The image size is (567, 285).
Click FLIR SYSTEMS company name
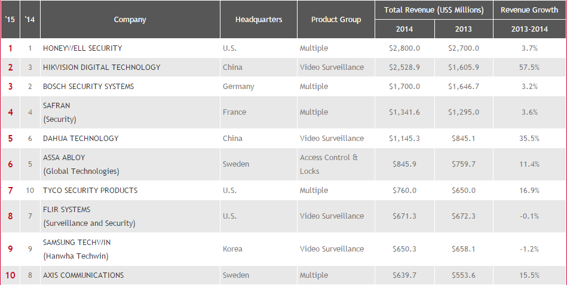[66, 210]
